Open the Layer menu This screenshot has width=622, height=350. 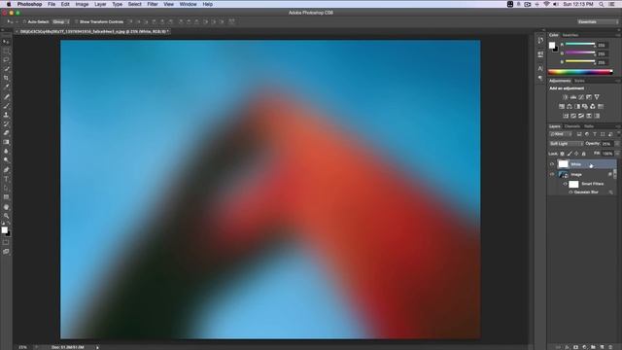pos(100,4)
